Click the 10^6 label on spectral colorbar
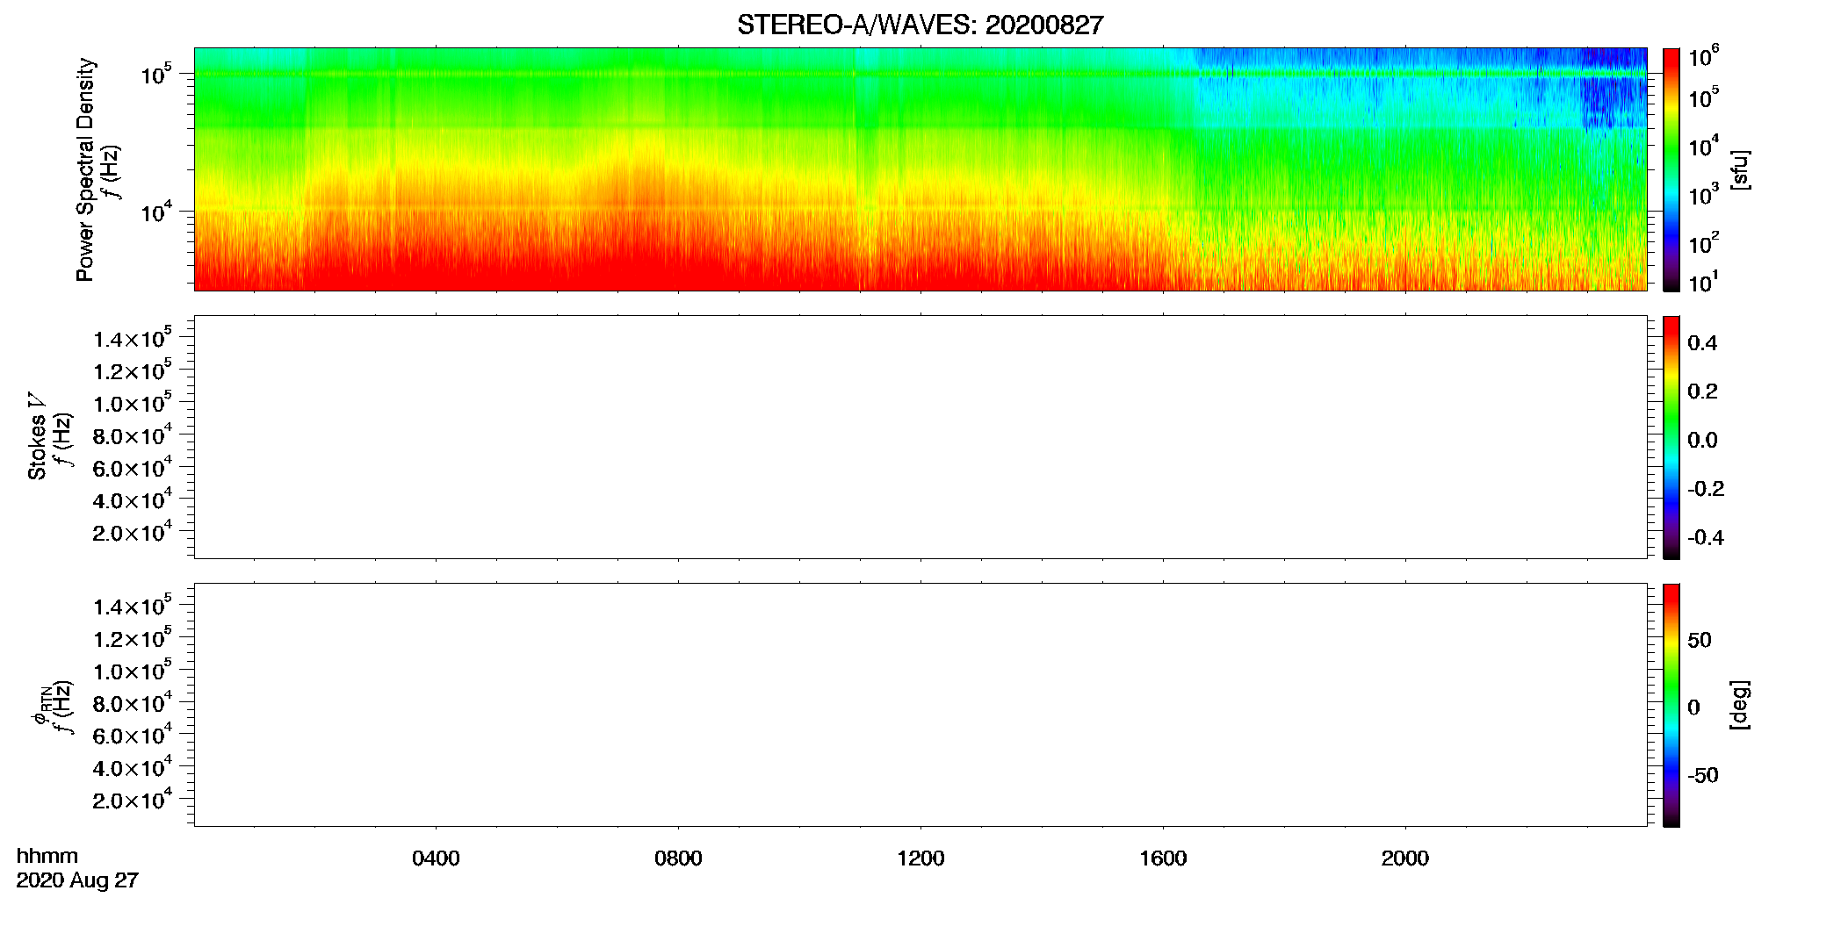The height and width of the screenshot is (948, 1841). 1704,57
